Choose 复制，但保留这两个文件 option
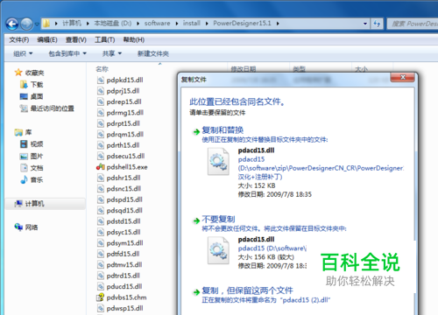This screenshot has width=438, height=315. [247, 290]
